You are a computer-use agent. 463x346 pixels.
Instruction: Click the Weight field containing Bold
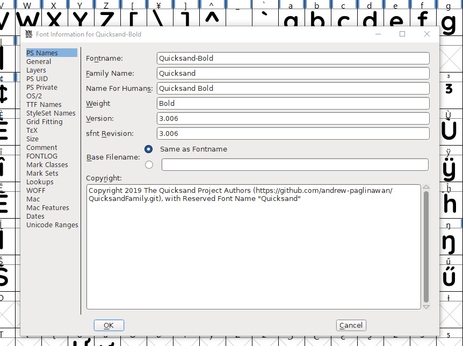293,103
